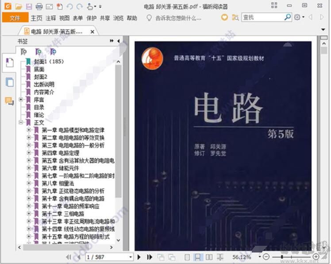Open the Bookmarks panel from the sidebar
Viewport: 331px width, 264px height.
coord(9,63)
